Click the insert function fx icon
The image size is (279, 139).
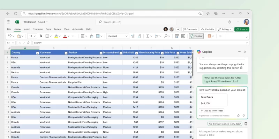click(28, 43)
